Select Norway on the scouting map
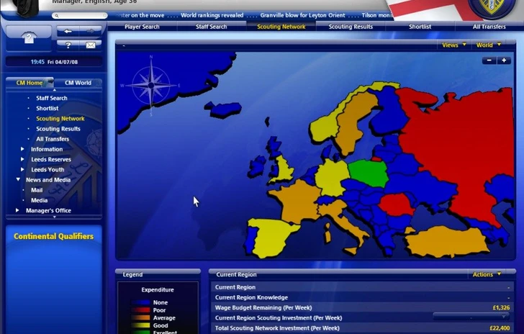 325,127
